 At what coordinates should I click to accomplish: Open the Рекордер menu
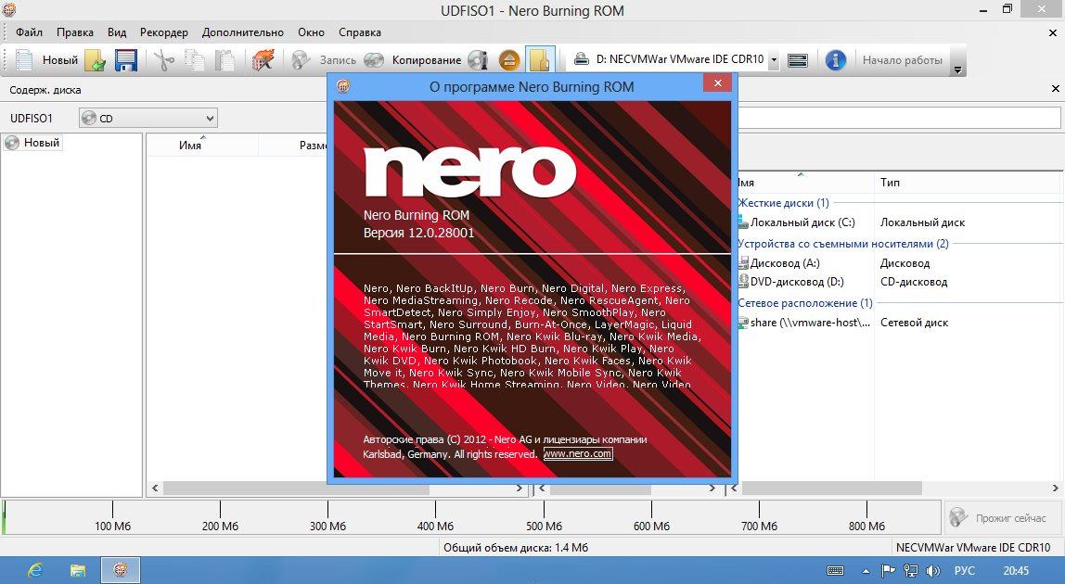click(163, 32)
